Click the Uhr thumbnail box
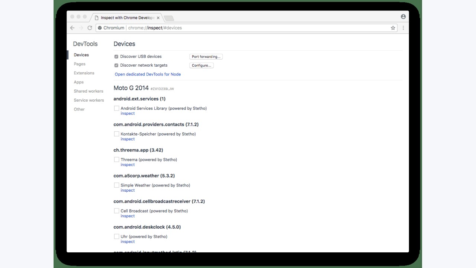This screenshot has height=268, width=476. [116, 237]
